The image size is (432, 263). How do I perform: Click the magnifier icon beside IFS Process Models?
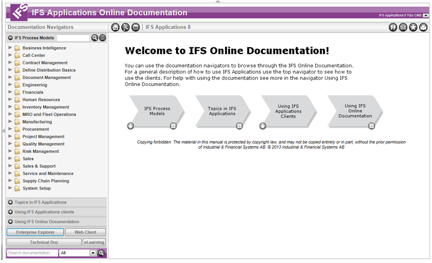(94, 38)
